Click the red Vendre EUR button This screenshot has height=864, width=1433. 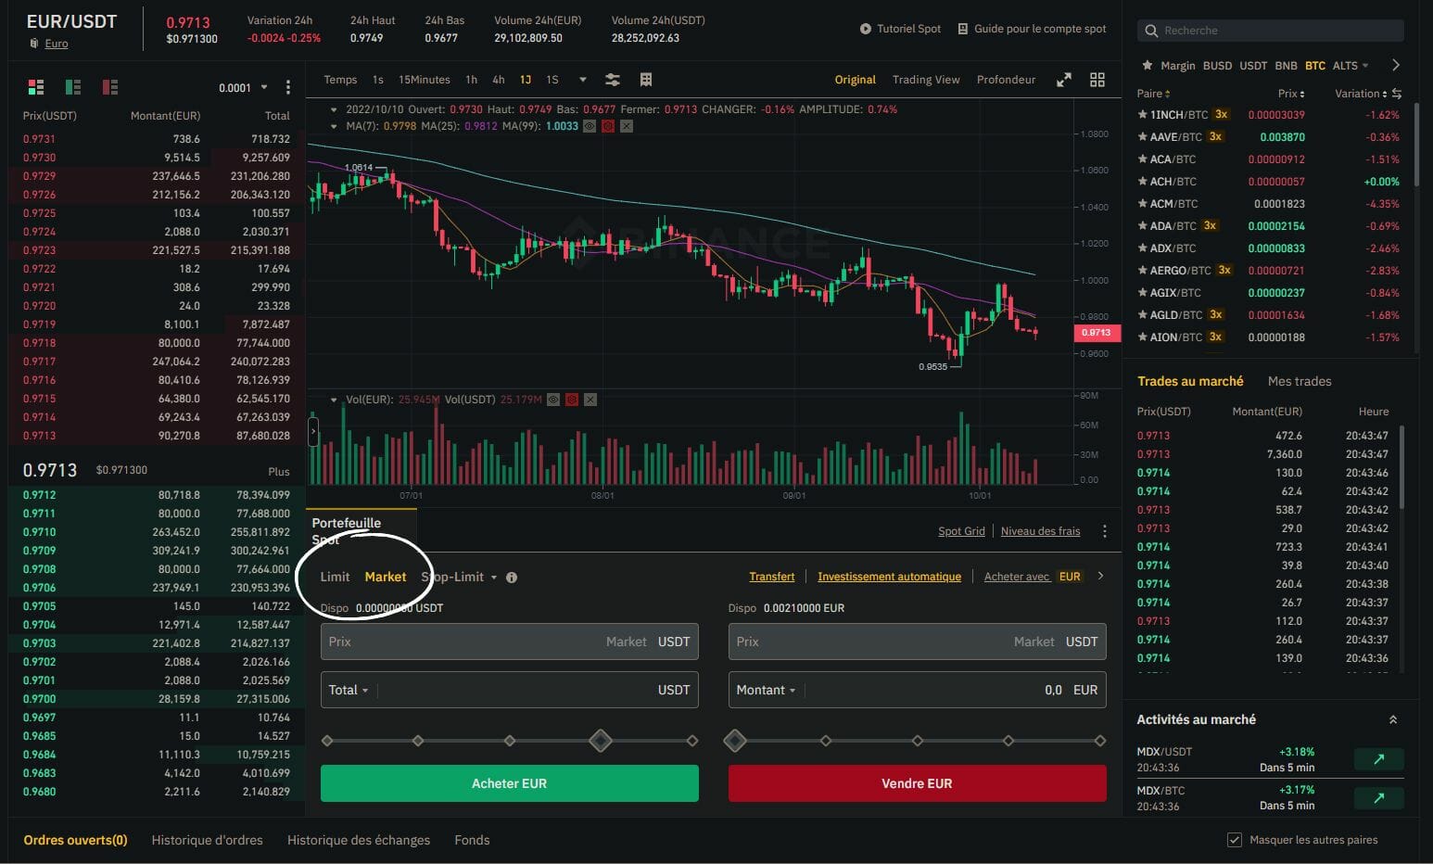tap(917, 783)
